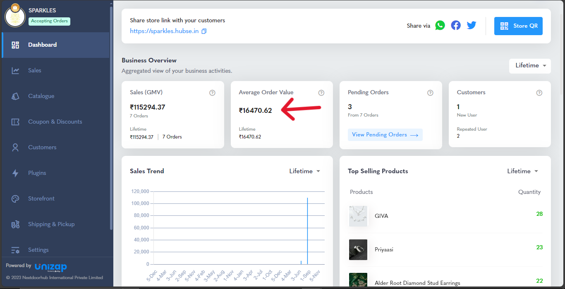
Task: Click the Priyaasi product thumbnail
Action: pos(358,250)
